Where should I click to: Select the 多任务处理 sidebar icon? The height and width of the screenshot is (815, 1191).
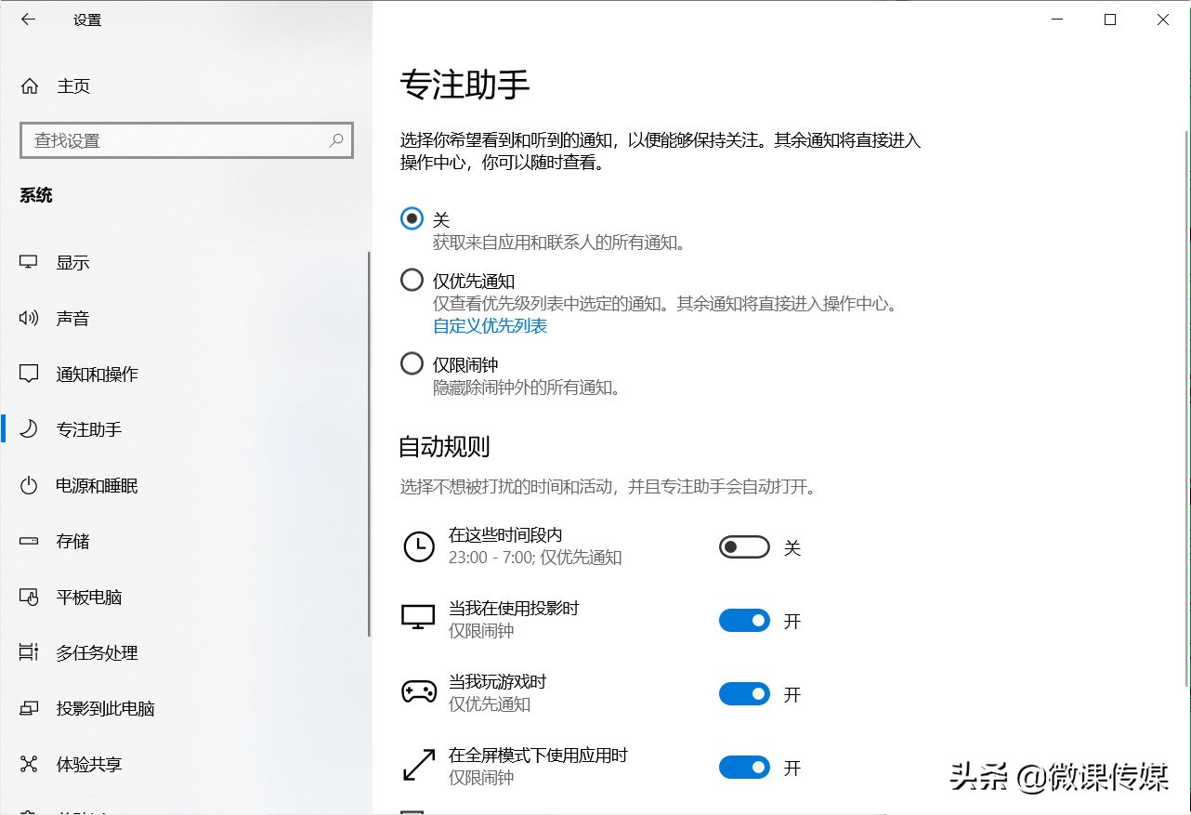click(29, 652)
